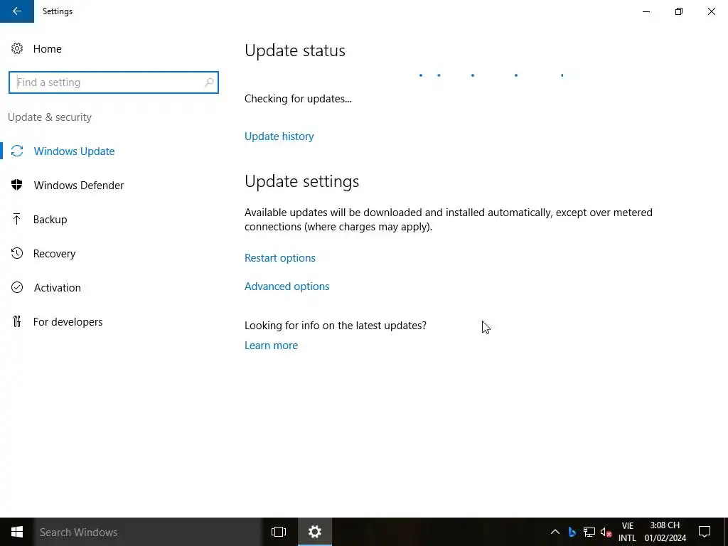
Task: Open the Activation section
Action: coord(57,287)
